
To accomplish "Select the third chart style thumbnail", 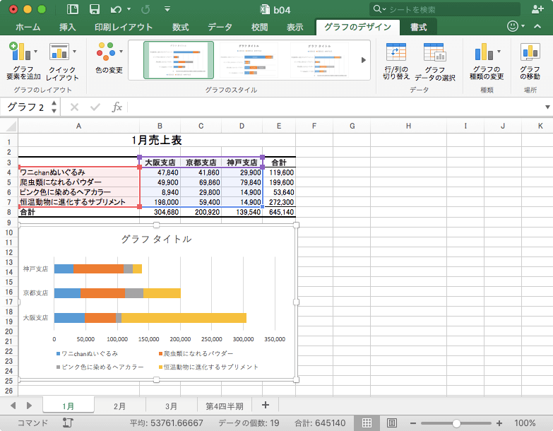I will coord(319,60).
